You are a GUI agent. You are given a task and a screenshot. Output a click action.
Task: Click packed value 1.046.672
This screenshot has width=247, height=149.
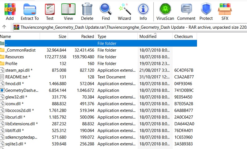coord(86,90)
